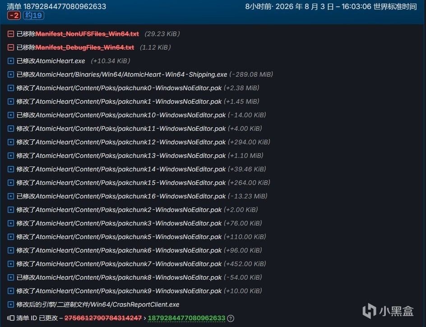Image resolution: width=426 pixels, height=327 pixels.
Task: Click manifest header 清单 1879284477080962633
Action: (x=56, y=6)
